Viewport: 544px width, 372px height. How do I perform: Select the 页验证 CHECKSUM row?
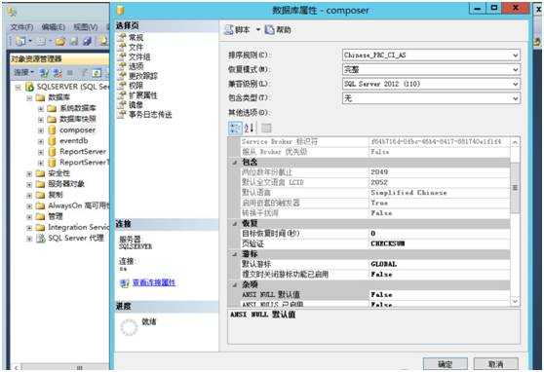tap(375, 243)
